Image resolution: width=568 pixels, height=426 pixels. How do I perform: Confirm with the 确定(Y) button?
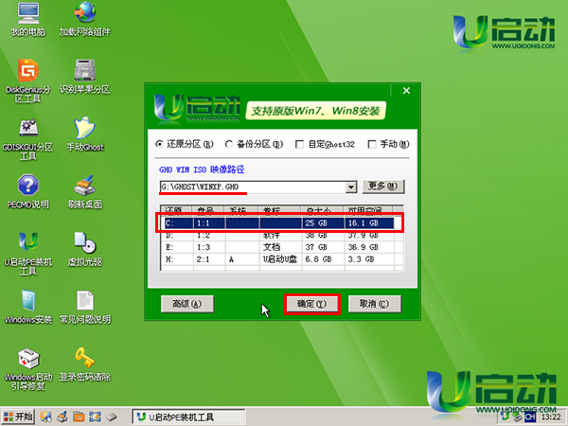point(311,304)
